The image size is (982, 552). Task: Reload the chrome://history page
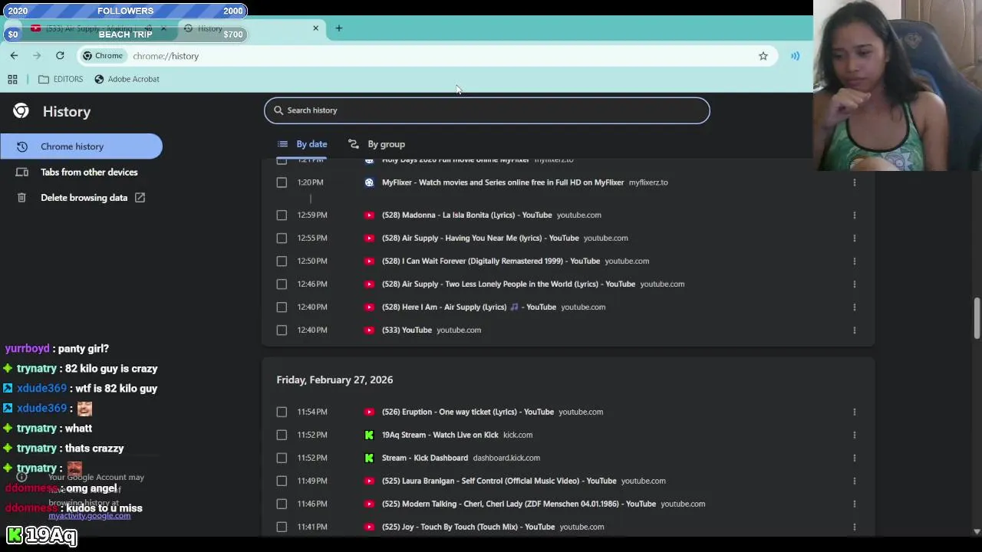click(x=60, y=56)
